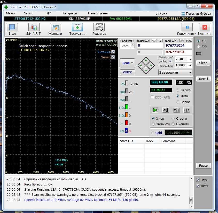
Task: Click the jump-to-sector question button
Action: coord(176,110)
